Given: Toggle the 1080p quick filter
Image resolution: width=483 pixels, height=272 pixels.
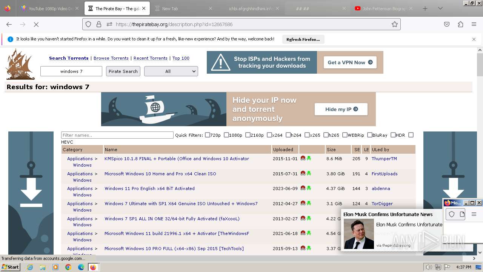Looking at the screenshot, I should [226, 135].
